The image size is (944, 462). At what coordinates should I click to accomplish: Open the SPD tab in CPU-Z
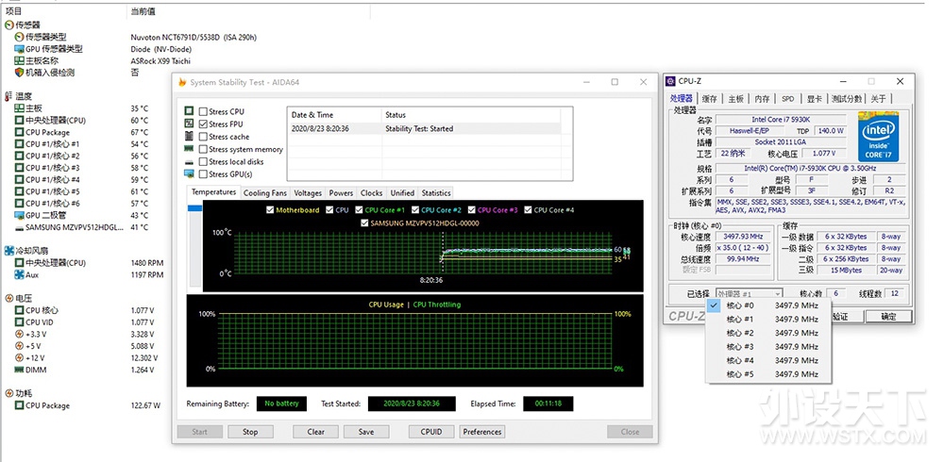[x=787, y=99]
